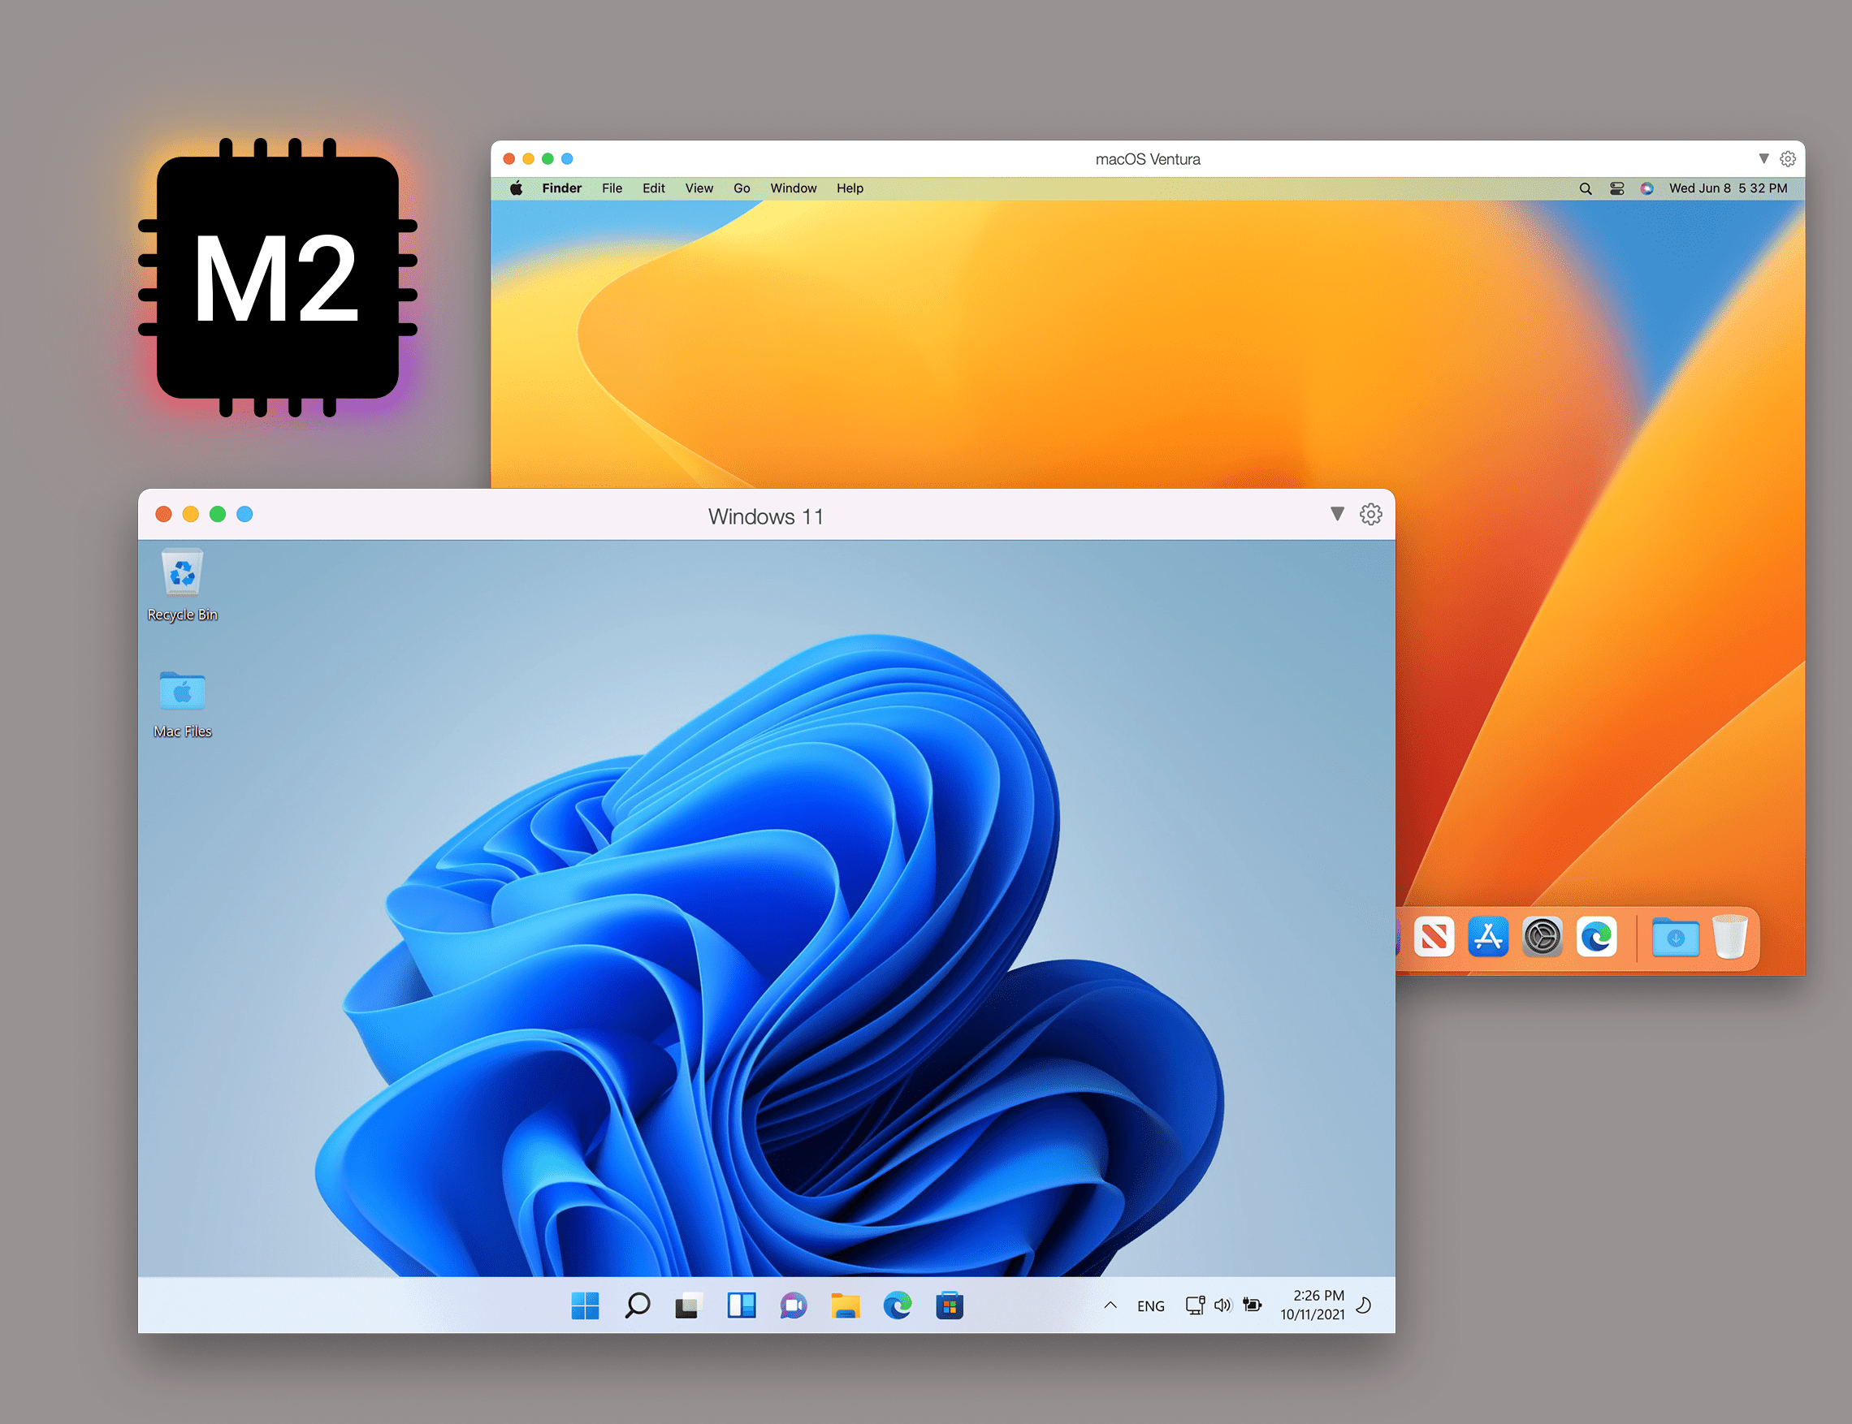Image resolution: width=1852 pixels, height=1424 pixels.
Task: Open the File menu in Finder
Action: (x=612, y=188)
